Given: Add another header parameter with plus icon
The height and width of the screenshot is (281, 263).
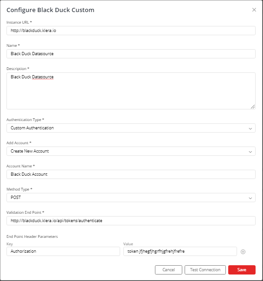Looking at the screenshot, I should [x=243, y=252].
